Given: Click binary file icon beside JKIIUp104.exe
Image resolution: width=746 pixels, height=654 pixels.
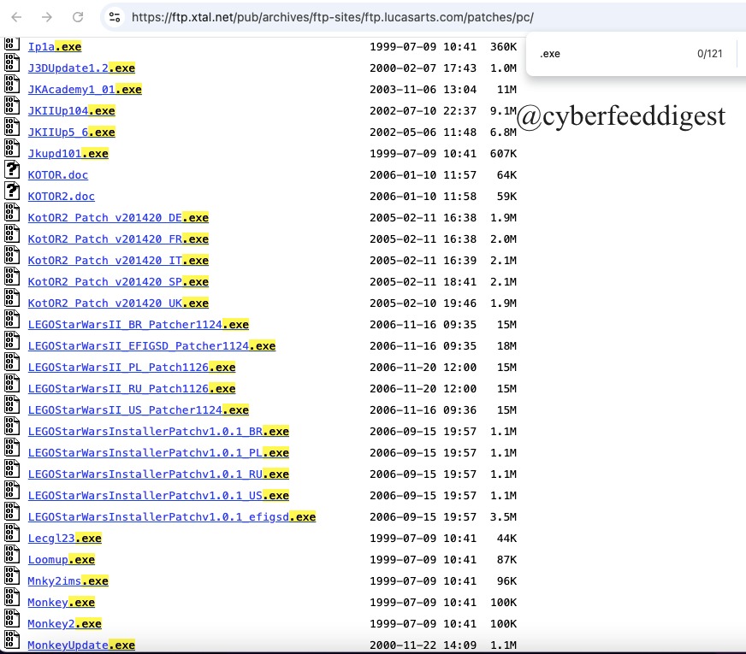Looking at the screenshot, I should (12, 105).
